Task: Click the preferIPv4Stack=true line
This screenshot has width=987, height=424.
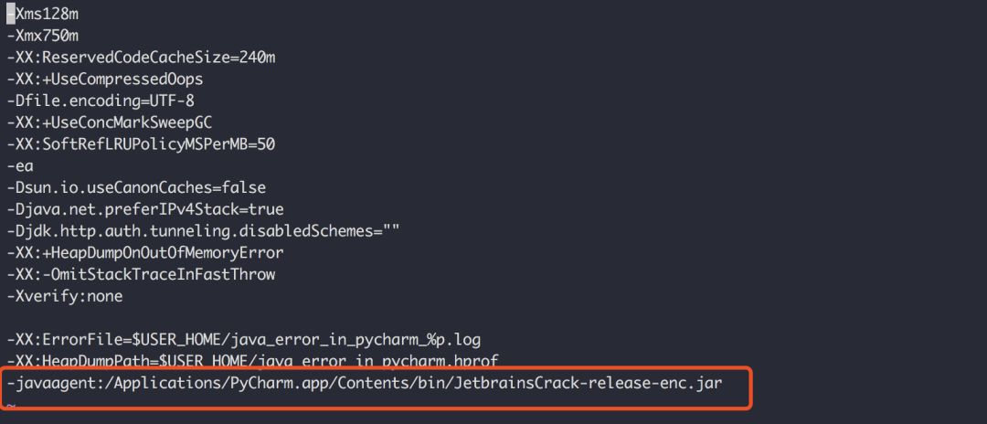Action: coord(145,209)
